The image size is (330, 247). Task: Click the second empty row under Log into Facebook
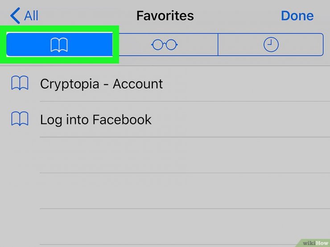tap(165, 191)
